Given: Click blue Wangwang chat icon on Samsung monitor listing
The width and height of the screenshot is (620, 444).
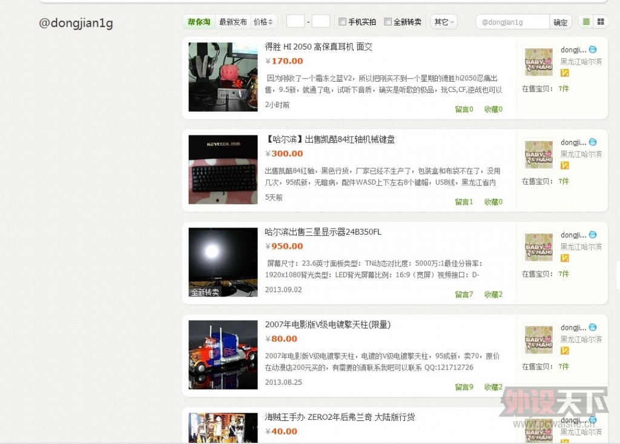Looking at the screenshot, I should (593, 235).
